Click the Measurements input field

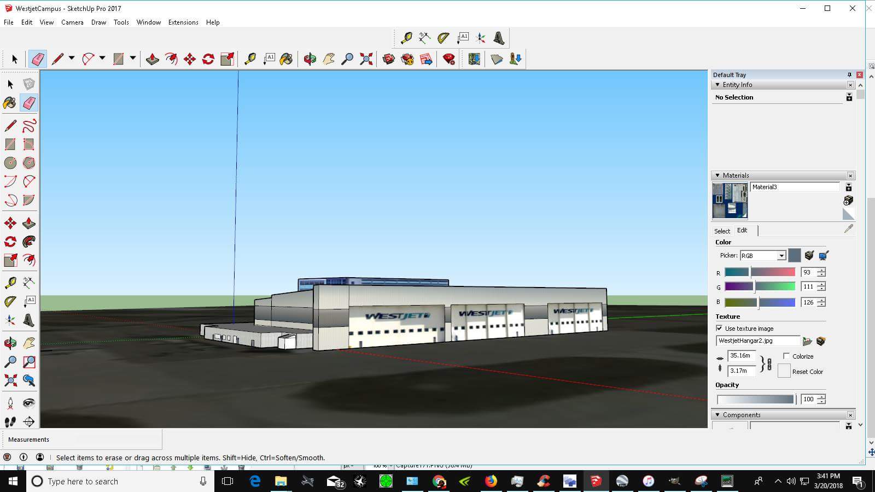[82, 439]
